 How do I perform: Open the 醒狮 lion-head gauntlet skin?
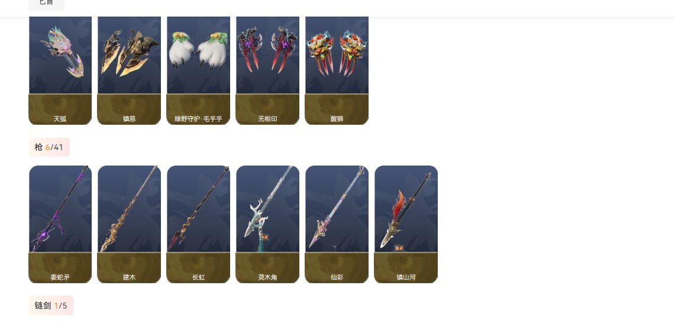tap(337, 70)
